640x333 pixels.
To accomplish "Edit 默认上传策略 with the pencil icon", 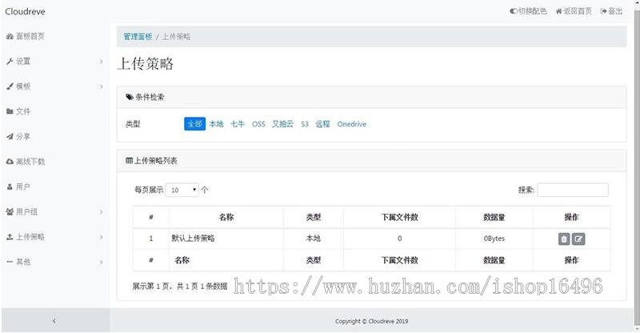I will (x=578, y=239).
